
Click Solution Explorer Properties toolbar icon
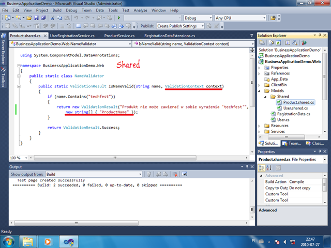(262, 43)
